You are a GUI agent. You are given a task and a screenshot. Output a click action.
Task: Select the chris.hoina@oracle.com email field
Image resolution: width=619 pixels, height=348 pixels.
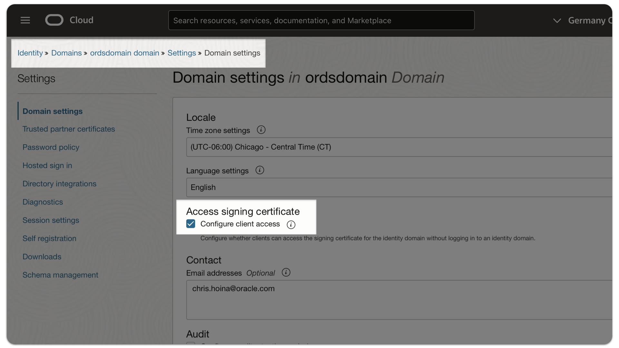322,300
